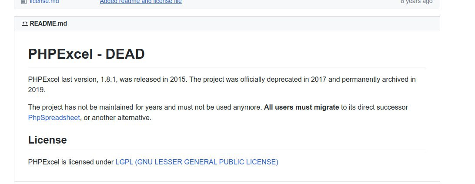Image resolution: width=475 pixels, height=184 pixels.
Task: Open the license.md file link
Action: click(44, 1)
